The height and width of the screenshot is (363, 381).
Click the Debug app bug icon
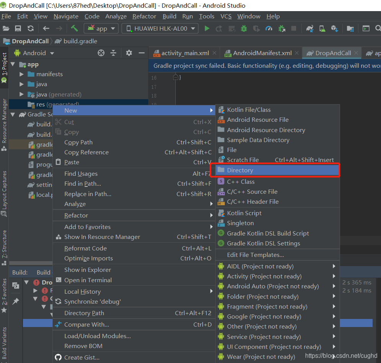(244, 28)
